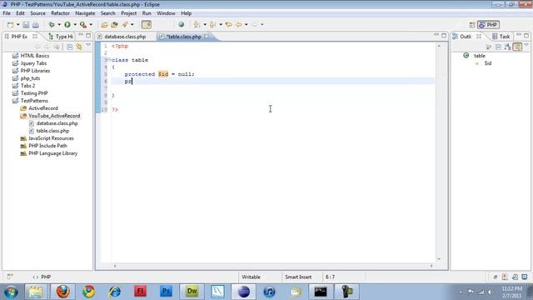The width and height of the screenshot is (533, 300).
Task: Switch to the Type Hierarchy tab
Action: [61, 37]
